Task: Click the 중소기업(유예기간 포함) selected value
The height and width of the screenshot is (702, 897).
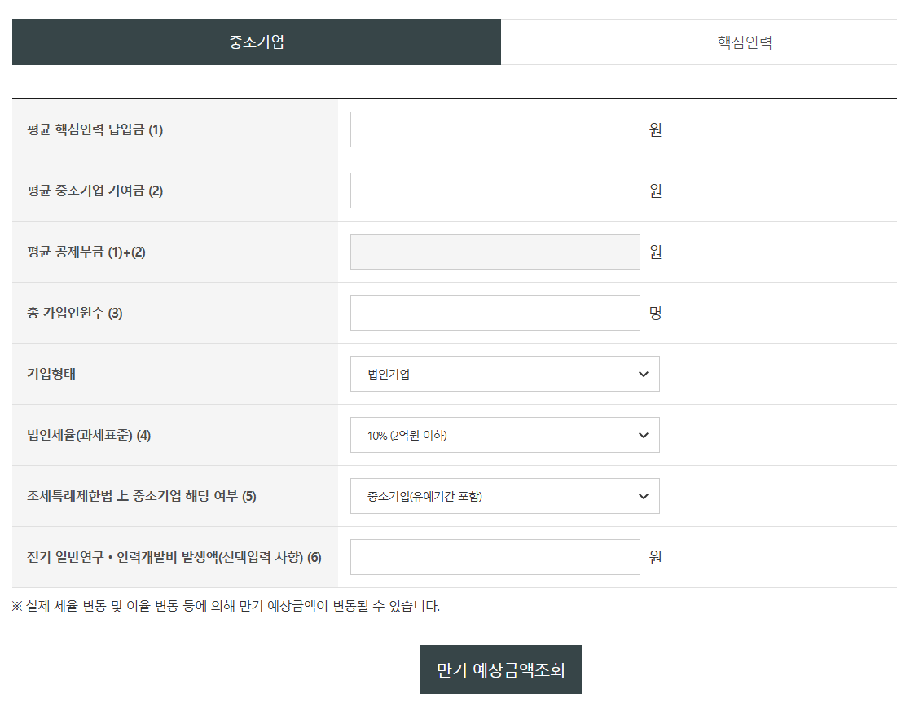Action: [504, 495]
